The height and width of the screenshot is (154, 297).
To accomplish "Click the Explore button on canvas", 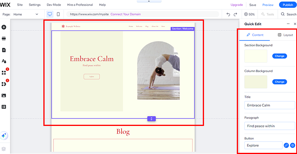I will coord(92,76).
